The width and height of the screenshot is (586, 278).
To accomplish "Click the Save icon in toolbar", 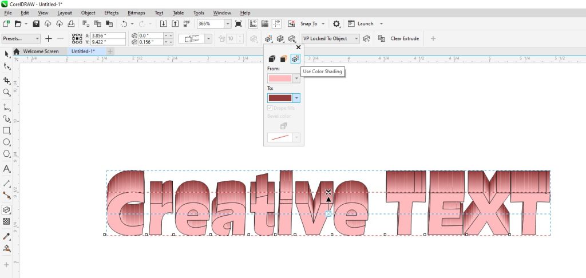I will click(x=36, y=23).
